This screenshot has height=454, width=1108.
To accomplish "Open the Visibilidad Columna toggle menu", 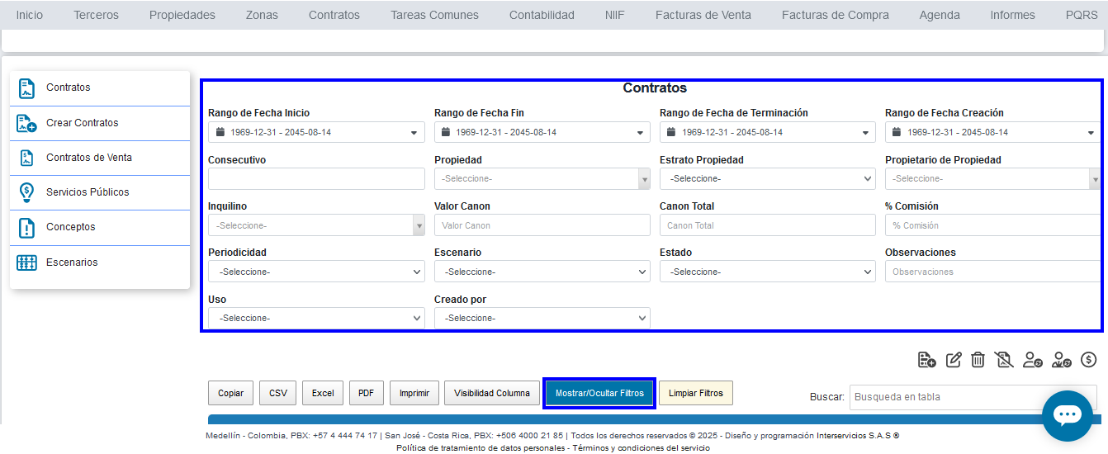I will tap(492, 393).
